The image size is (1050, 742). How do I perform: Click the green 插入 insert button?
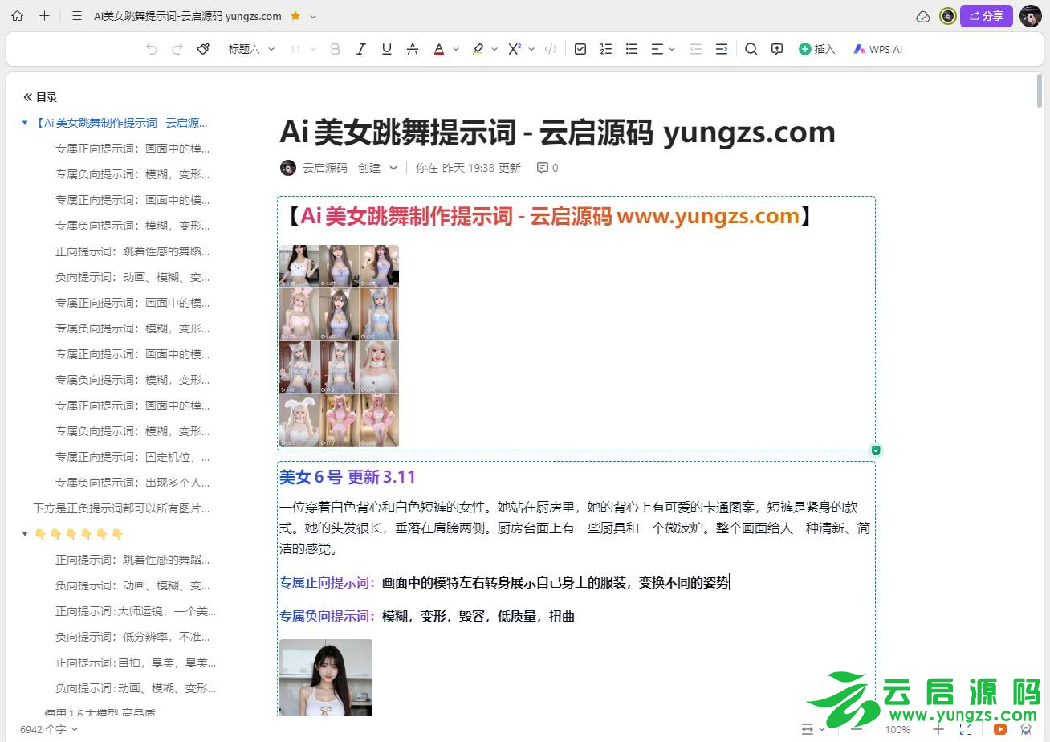pos(816,49)
